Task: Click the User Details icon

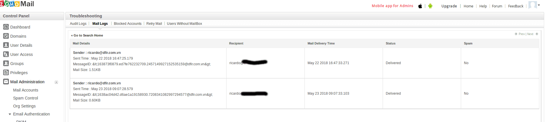Action: [6, 45]
